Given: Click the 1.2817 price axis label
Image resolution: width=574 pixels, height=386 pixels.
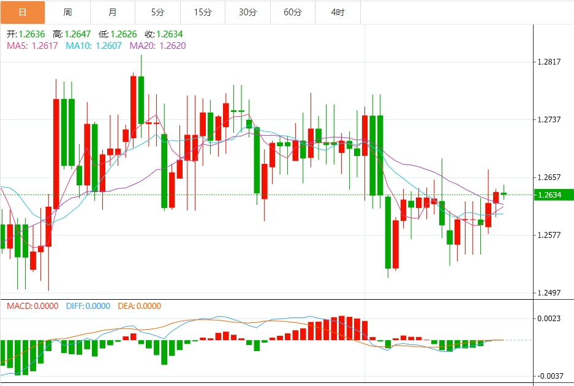Looking at the screenshot, I should point(549,62).
